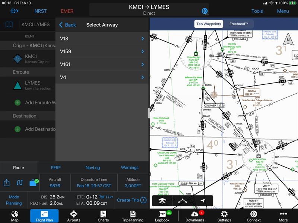The width and height of the screenshot is (298, 223).
Task: Switch to the Warnings tab
Action: coord(130,168)
